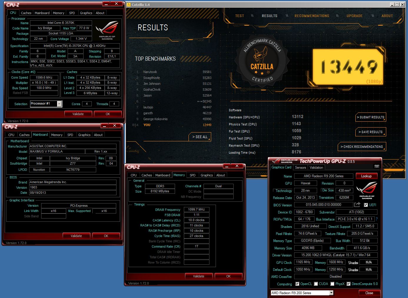This screenshot has height=298, width=408.
Task: Toggle the UEFI checkbox in GPU-Z
Action: [366, 205]
